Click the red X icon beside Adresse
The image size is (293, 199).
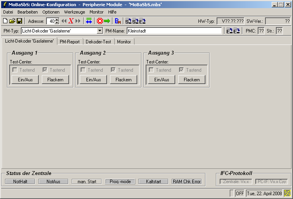click(71, 21)
